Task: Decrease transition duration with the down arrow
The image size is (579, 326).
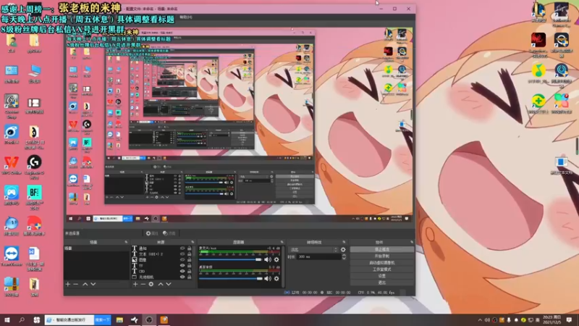Action: pyautogui.click(x=345, y=259)
